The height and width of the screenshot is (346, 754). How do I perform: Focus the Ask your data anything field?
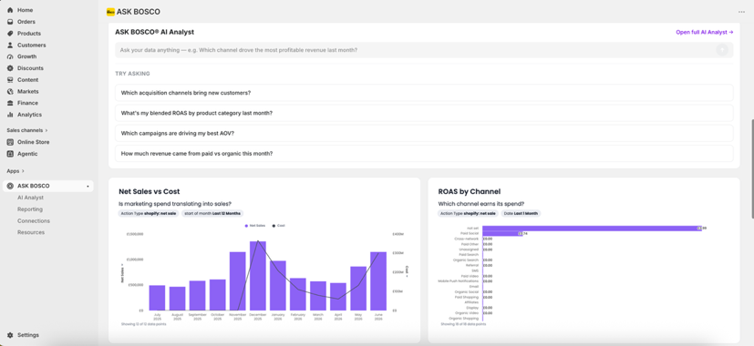[x=415, y=50]
